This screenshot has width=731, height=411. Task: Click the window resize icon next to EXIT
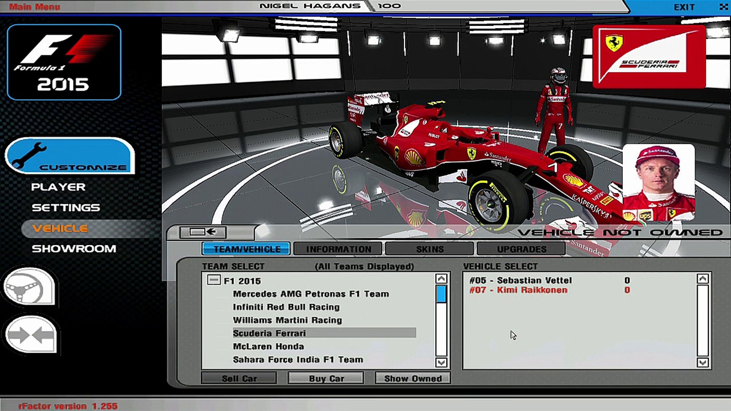(x=723, y=7)
